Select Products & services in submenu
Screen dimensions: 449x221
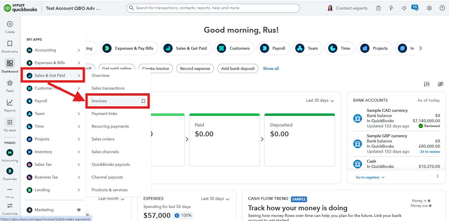point(110,190)
